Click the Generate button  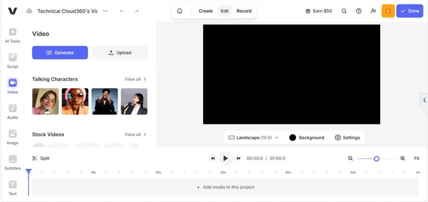60,53
